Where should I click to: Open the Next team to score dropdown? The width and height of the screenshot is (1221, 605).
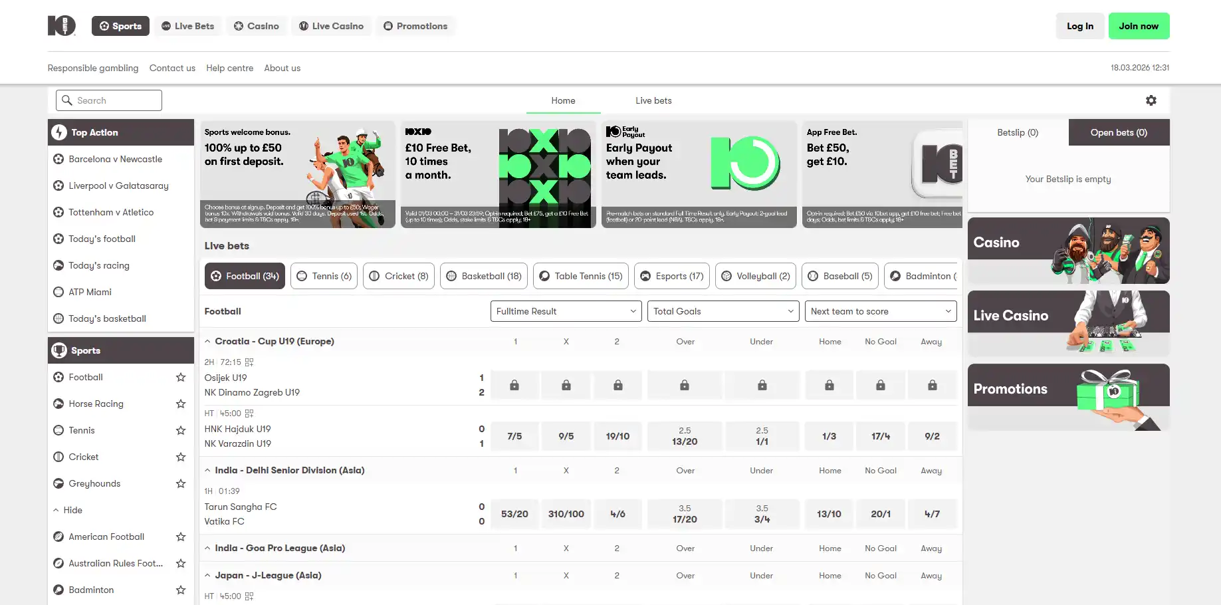pos(881,311)
